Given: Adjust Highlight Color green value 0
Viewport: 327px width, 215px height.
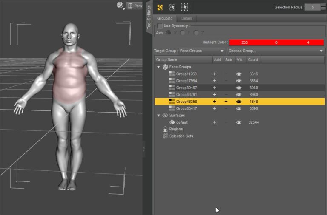Looking at the screenshot, I should coord(276,42).
